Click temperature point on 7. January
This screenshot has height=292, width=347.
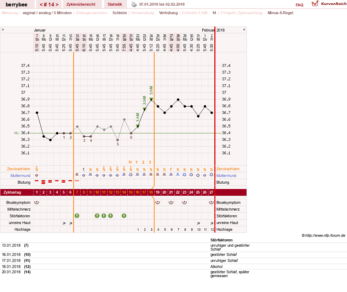click(x=37, y=113)
